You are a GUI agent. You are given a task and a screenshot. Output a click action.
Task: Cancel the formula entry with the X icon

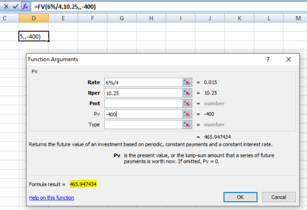click(x=6, y=7)
